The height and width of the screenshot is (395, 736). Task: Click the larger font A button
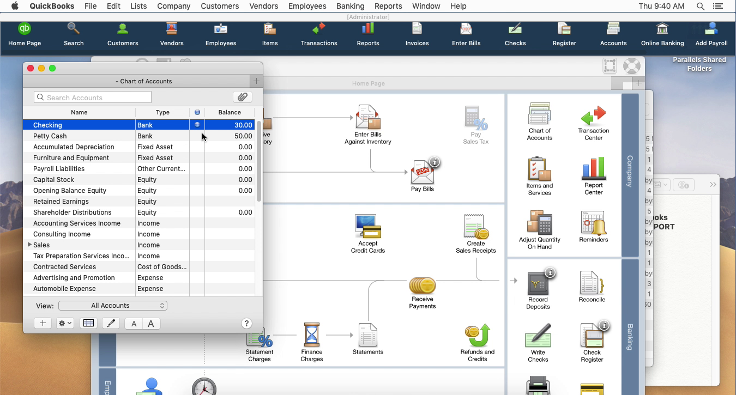pyautogui.click(x=151, y=323)
